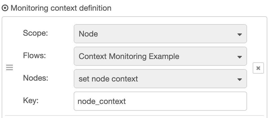The image size is (269, 118).
Task: Click the Flows dropdown caret arrow
Action: click(x=239, y=57)
